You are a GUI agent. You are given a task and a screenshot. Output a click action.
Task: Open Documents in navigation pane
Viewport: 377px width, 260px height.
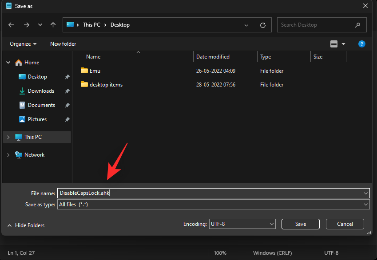pos(41,105)
